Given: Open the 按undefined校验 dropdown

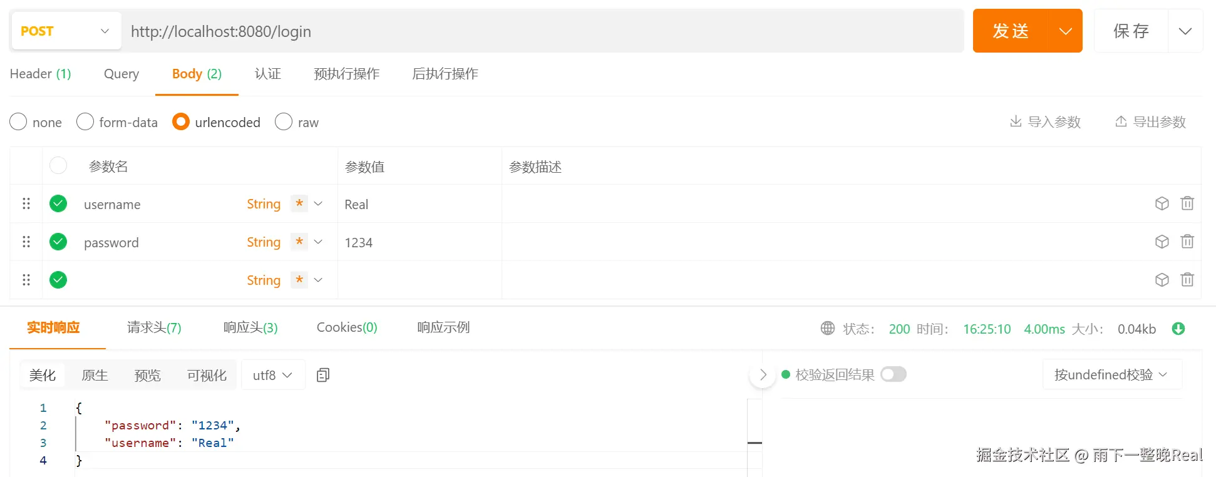Looking at the screenshot, I should [x=1111, y=374].
